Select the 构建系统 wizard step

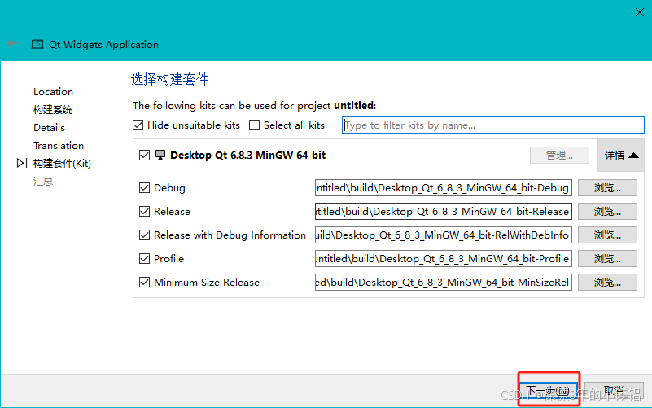point(53,110)
